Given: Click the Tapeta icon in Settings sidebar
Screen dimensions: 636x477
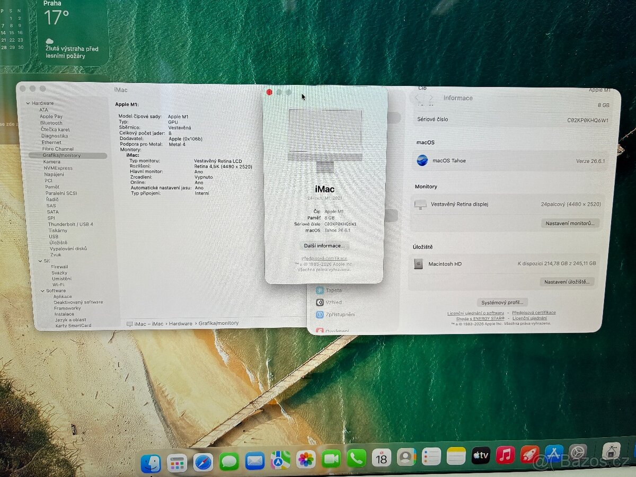Looking at the screenshot, I should coord(320,290).
